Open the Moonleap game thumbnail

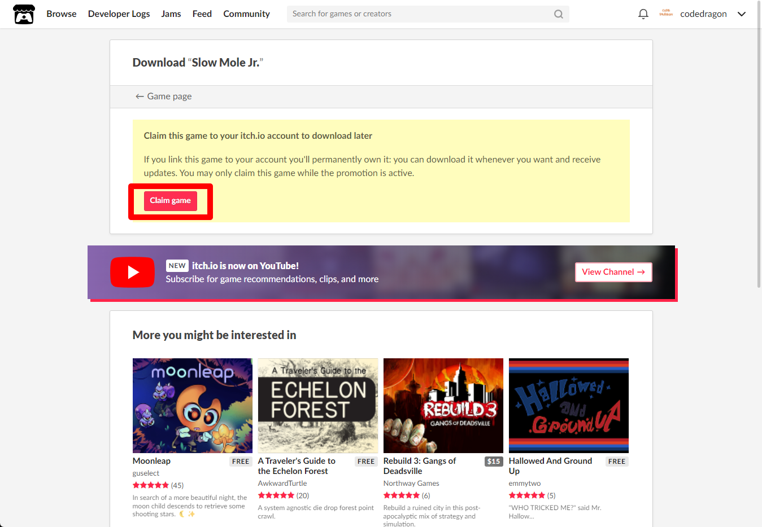192,406
